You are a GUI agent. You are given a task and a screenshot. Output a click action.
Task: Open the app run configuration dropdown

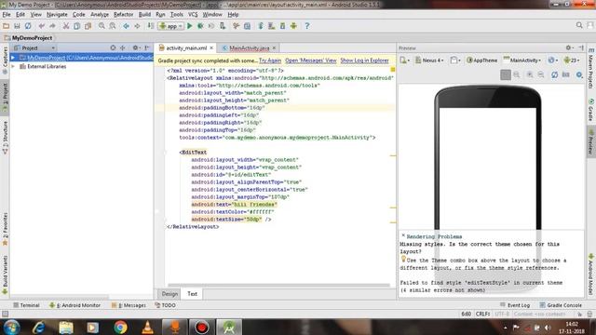point(171,26)
